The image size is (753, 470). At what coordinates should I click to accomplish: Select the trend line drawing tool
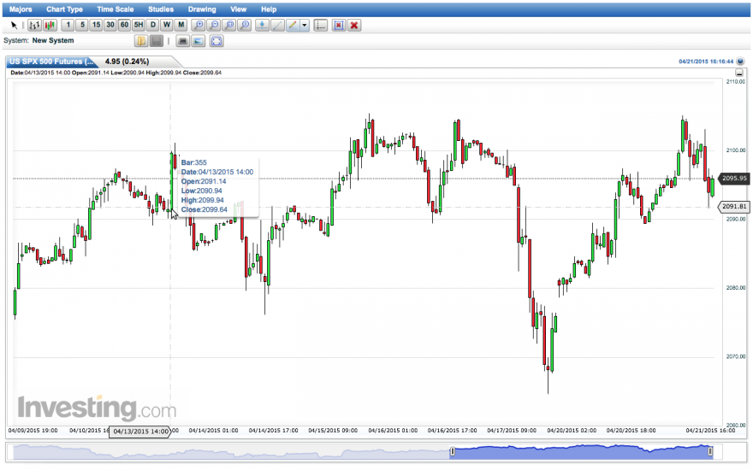coord(277,26)
